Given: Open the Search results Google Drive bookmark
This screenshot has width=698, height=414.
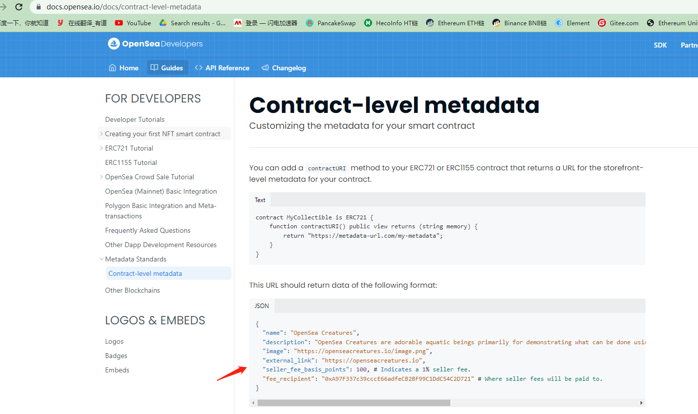Looking at the screenshot, I should pos(192,23).
